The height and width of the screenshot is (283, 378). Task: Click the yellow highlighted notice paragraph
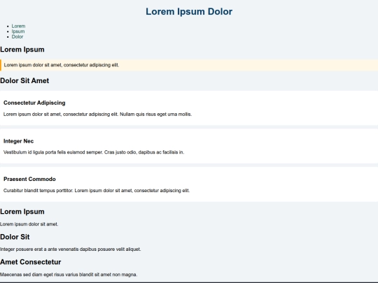point(189,65)
